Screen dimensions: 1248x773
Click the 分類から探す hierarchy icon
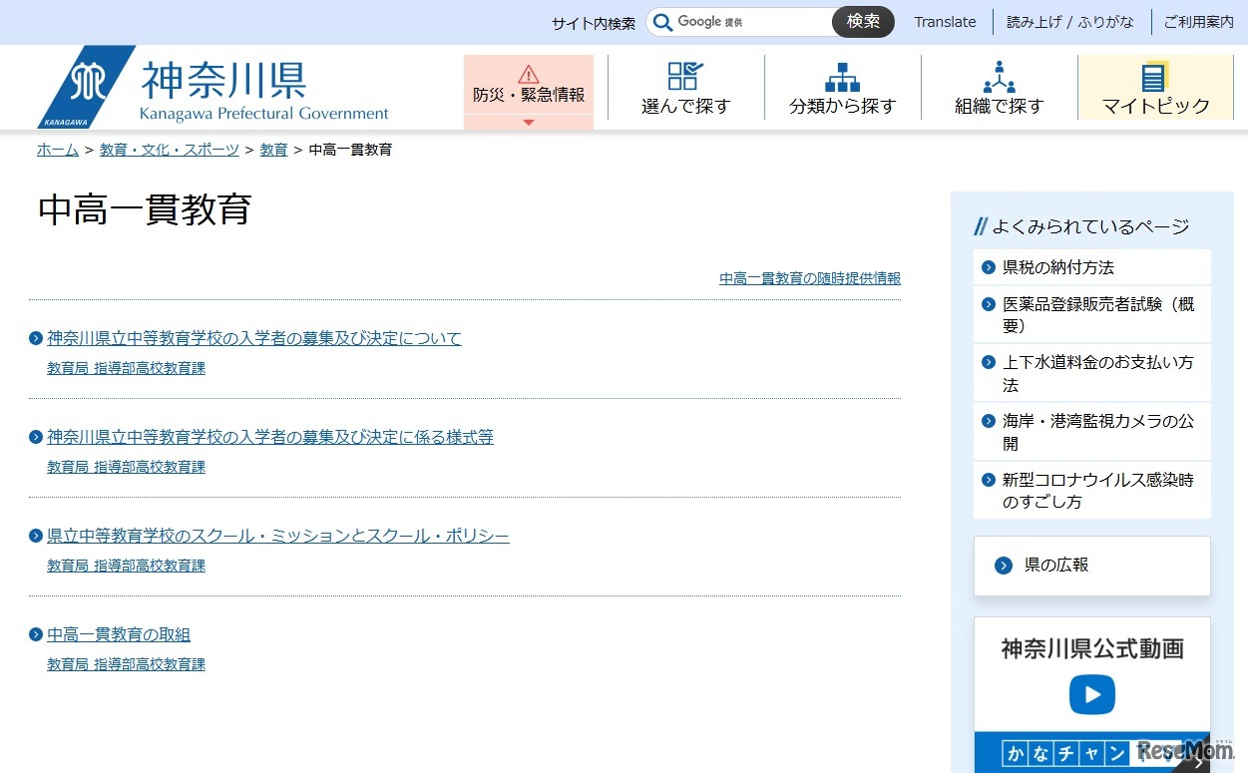pyautogui.click(x=842, y=77)
